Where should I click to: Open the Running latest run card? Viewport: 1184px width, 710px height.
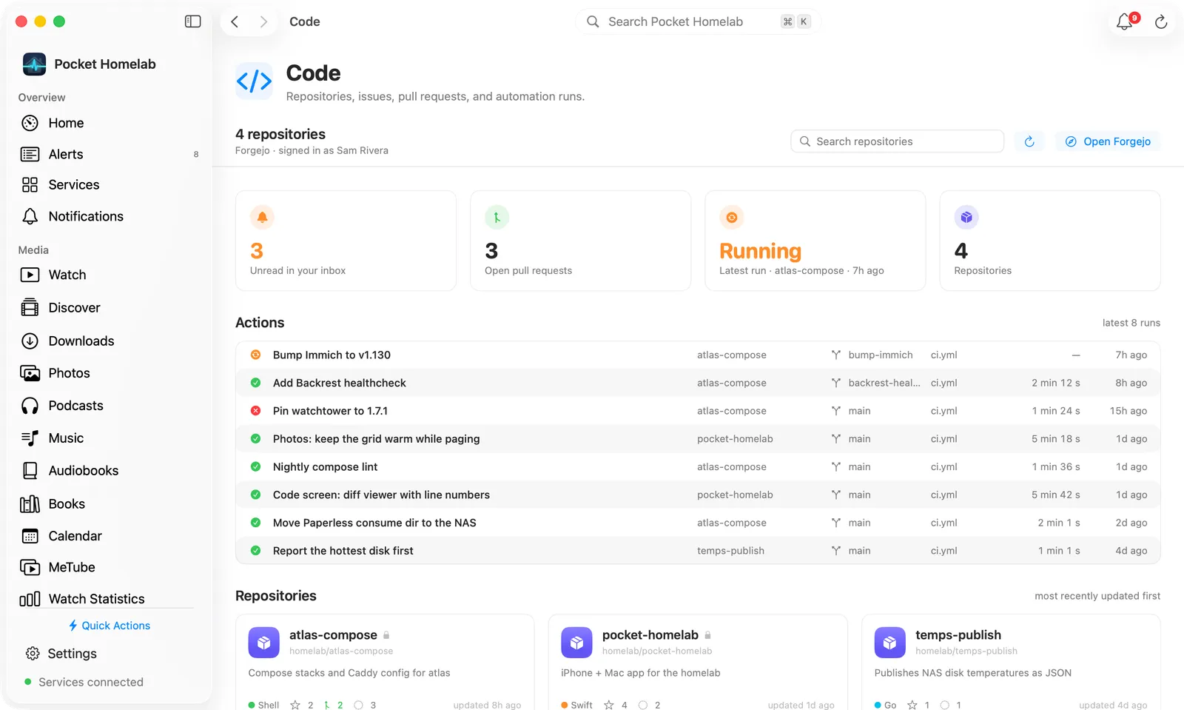click(815, 241)
